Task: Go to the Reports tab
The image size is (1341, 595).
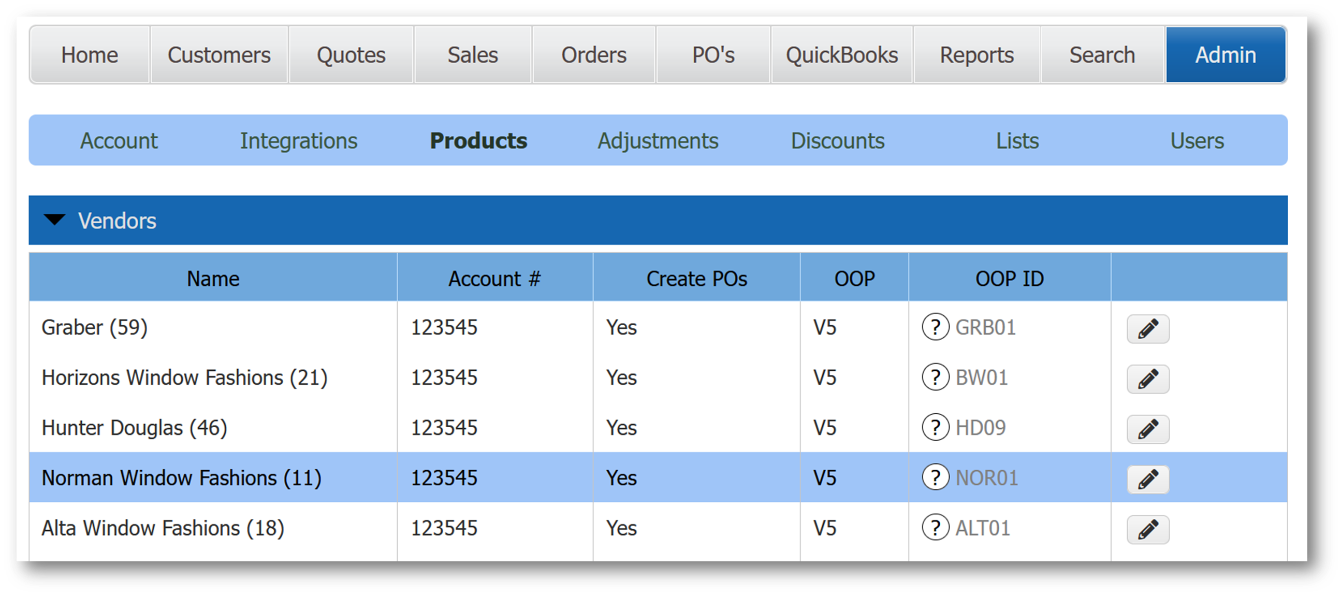Action: point(976,55)
